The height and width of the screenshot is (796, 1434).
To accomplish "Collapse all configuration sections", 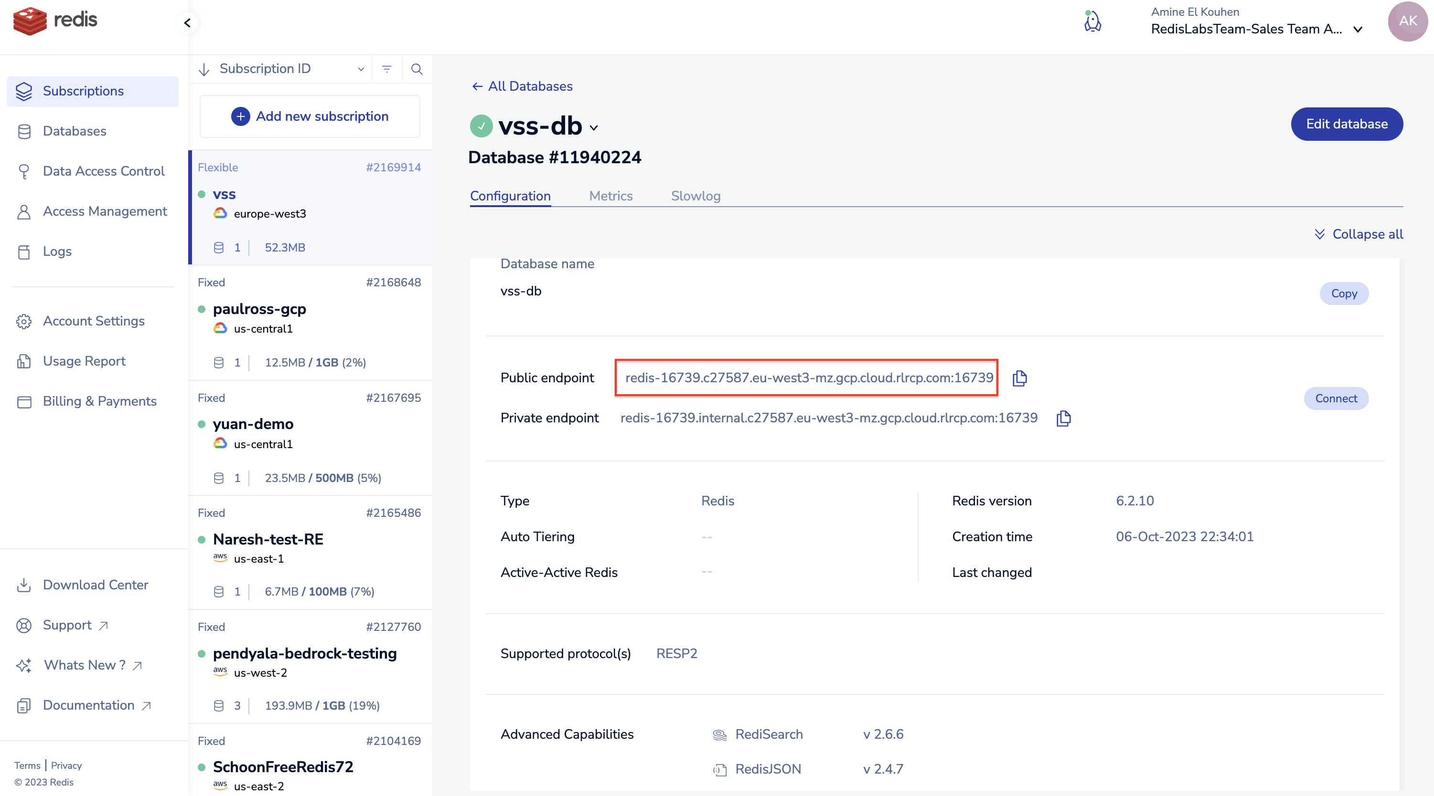I will point(1359,234).
